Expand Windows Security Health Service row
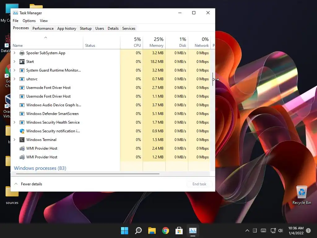This screenshot has height=238, width=317. pos(14,122)
